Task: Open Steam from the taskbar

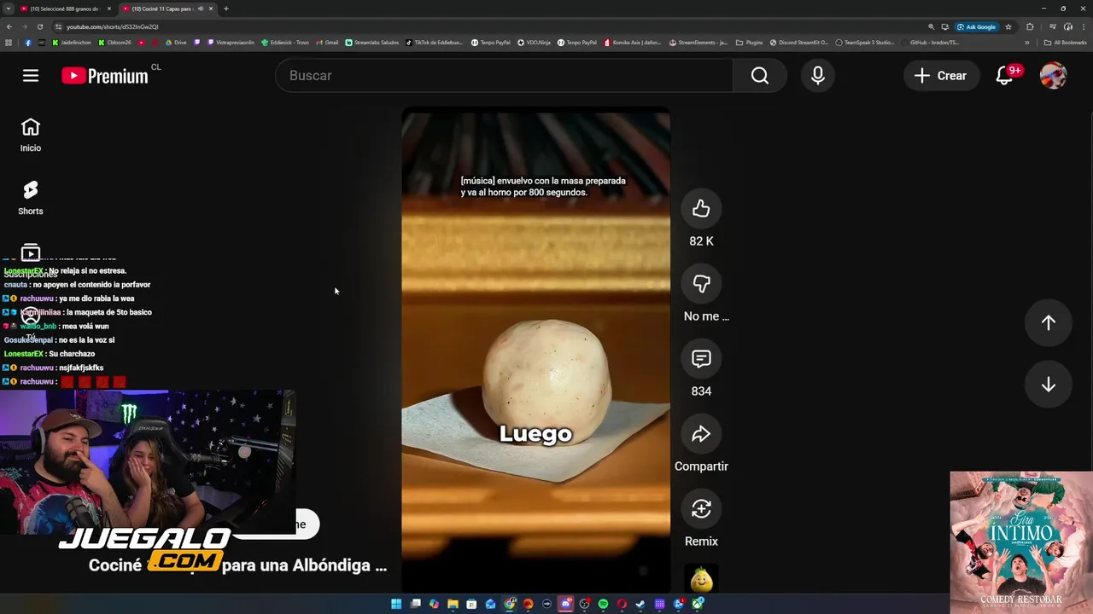Action: (x=640, y=604)
